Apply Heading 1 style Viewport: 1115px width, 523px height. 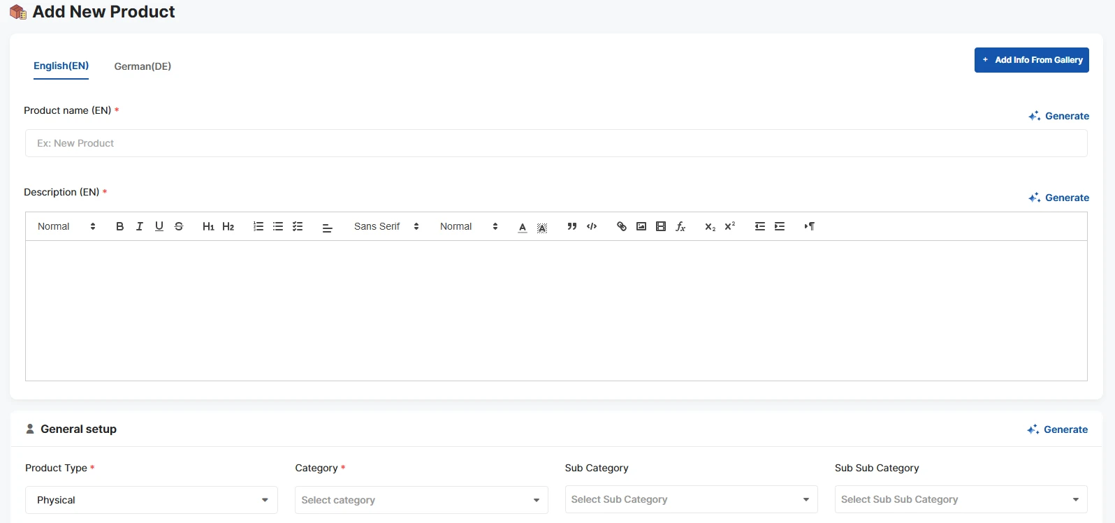coord(208,226)
